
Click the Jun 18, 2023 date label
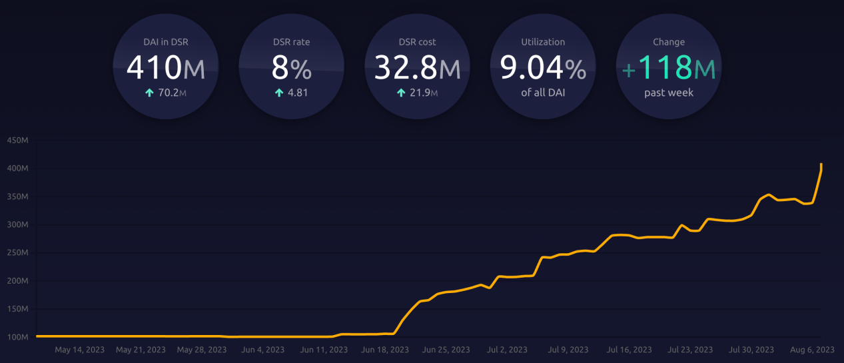click(x=384, y=350)
